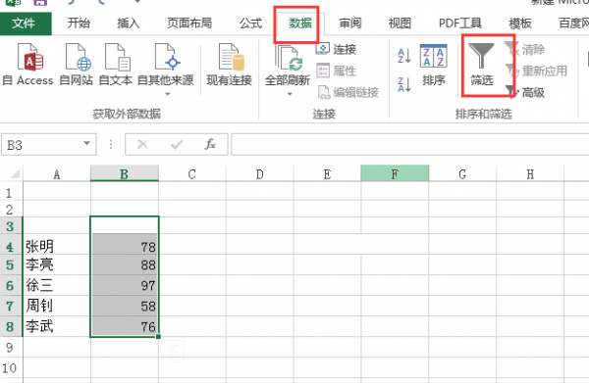Switch to the 开始 ribbon tab
589x383 pixels.
click(79, 24)
